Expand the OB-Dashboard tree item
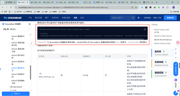Screen dimensions: 180x96 coord(9,87)
